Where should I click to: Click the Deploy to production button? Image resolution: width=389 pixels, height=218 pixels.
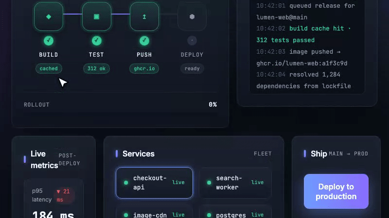tap(336, 191)
